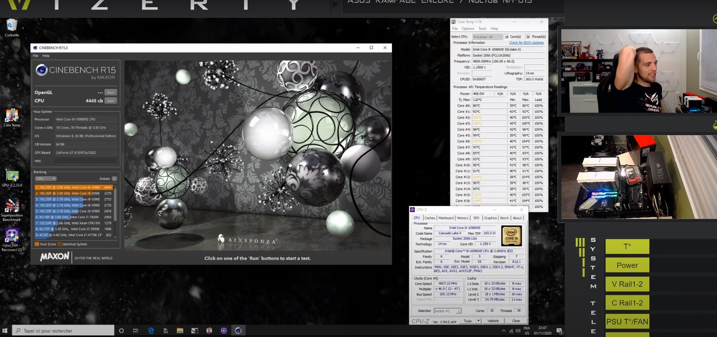Open the Cinebench Help menu
This screenshot has width=717, height=337.
click(x=46, y=56)
